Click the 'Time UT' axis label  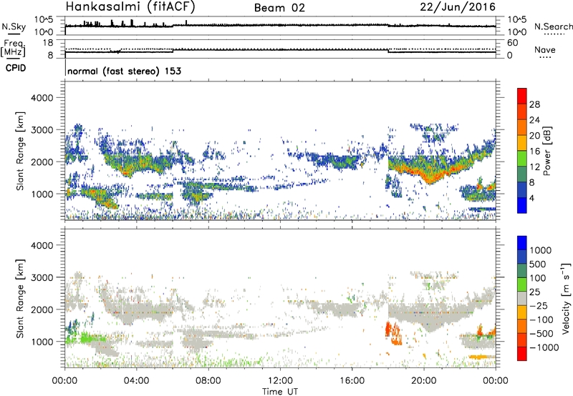280,392
